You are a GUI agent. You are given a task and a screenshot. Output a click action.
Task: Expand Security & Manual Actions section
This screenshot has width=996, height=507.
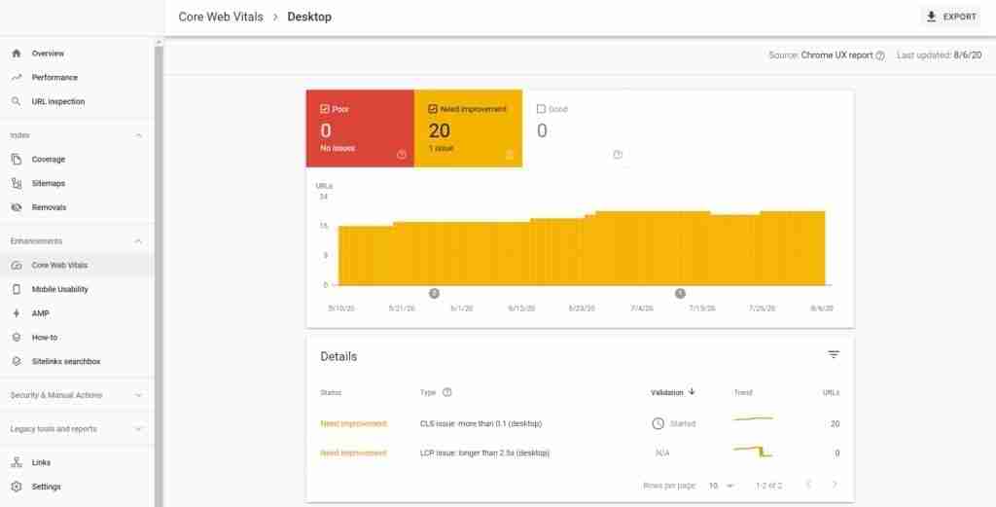click(138, 395)
